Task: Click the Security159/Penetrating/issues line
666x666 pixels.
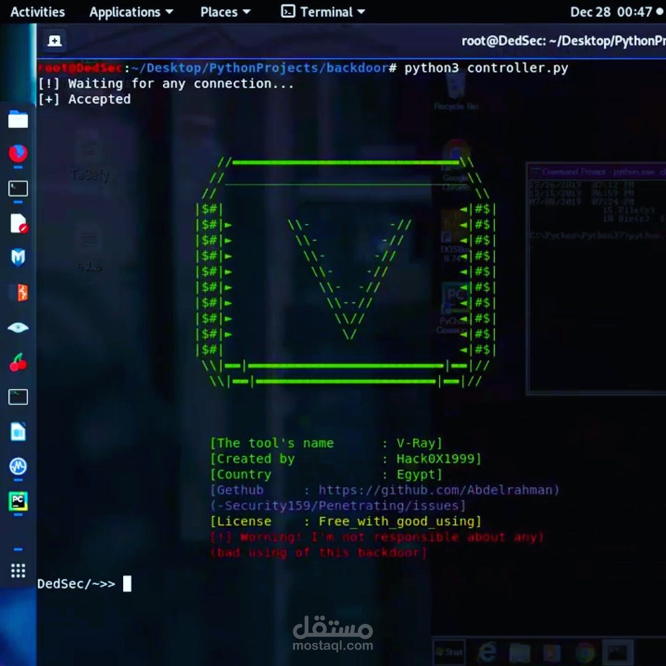Action: pos(338,505)
